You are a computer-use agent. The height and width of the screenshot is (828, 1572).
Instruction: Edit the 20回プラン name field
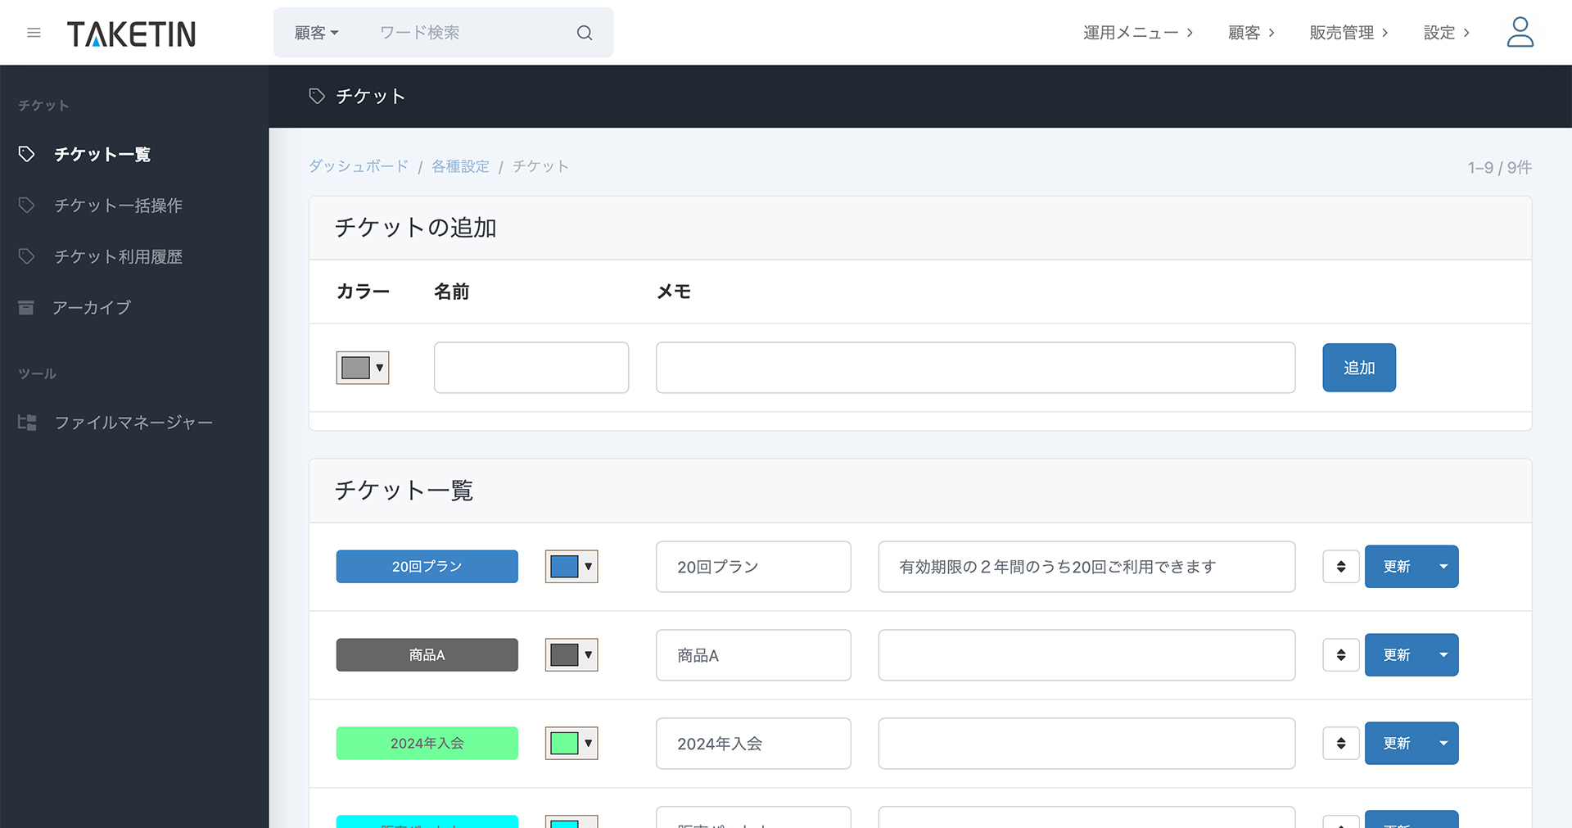[x=753, y=567]
